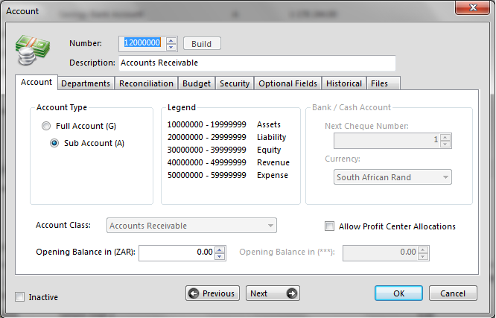Confirm with the OK button
The width and height of the screenshot is (496, 318).
(398, 293)
